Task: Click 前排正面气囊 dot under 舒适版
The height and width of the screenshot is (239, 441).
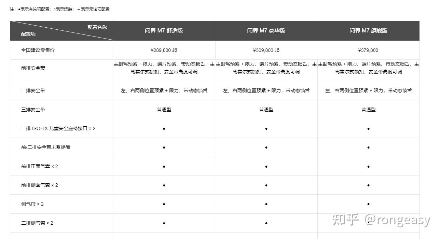Action: pyautogui.click(x=164, y=167)
